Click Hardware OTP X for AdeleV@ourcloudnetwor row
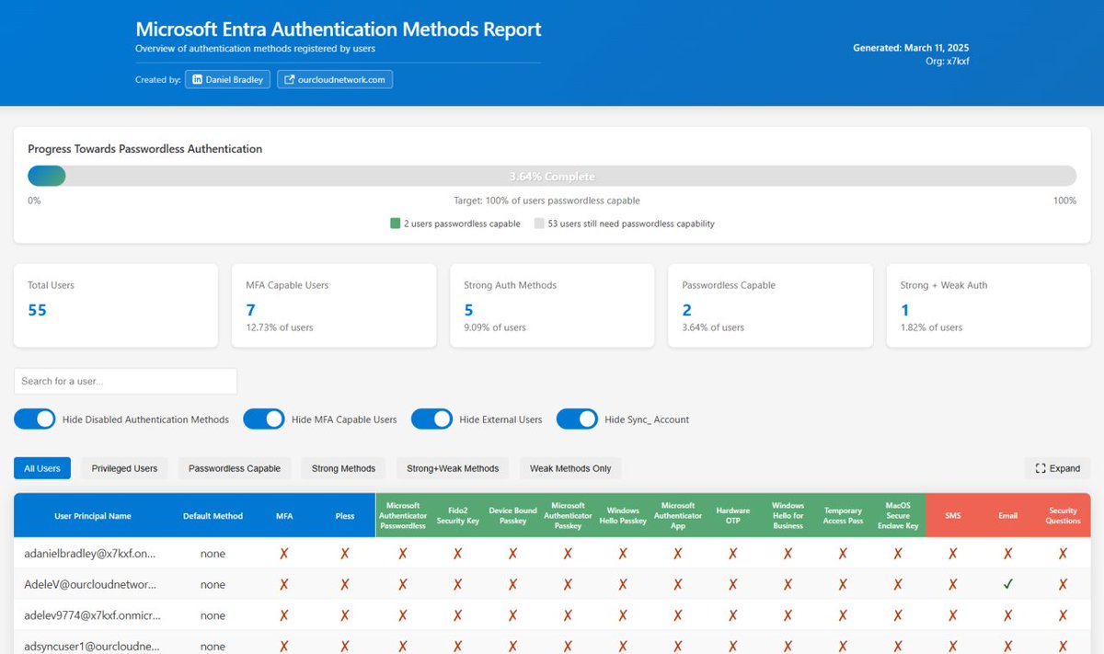 [x=733, y=584]
